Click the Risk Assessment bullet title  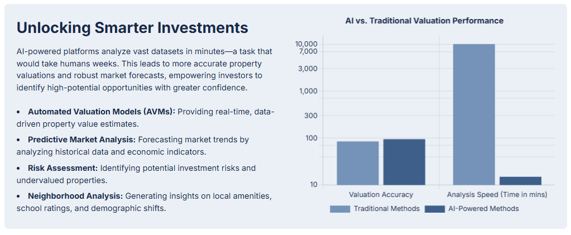63,167
